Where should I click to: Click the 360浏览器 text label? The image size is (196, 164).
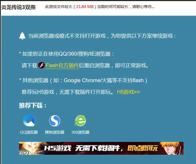(x=80, y=132)
